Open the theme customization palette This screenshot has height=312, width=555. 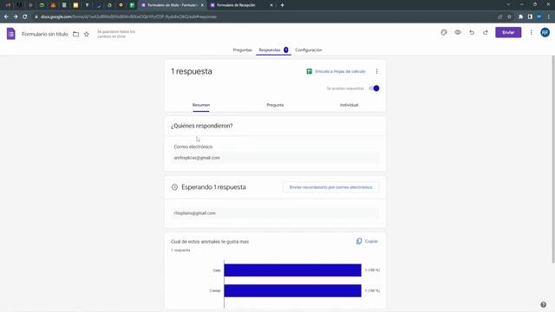(444, 33)
